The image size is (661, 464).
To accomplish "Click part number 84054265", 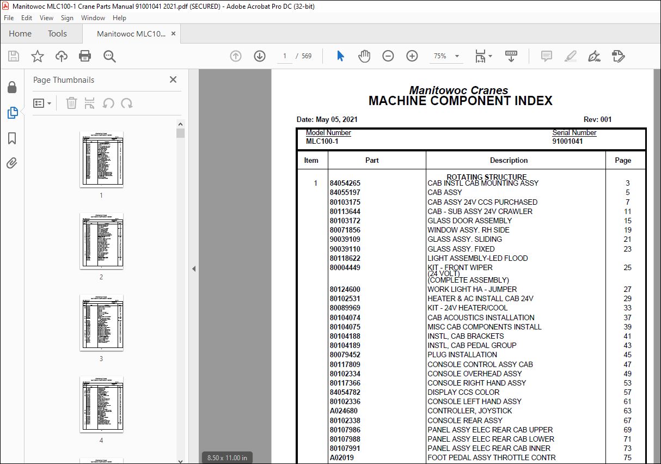I will (x=345, y=184).
